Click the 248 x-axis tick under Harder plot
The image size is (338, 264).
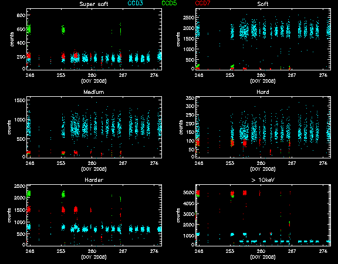[30, 251]
